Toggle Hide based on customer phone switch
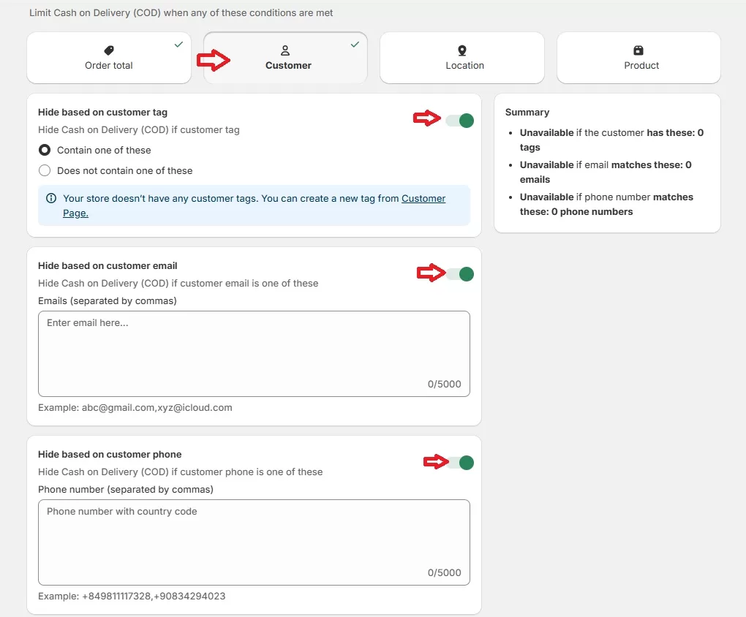This screenshot has height=617, width=746. 459,463
